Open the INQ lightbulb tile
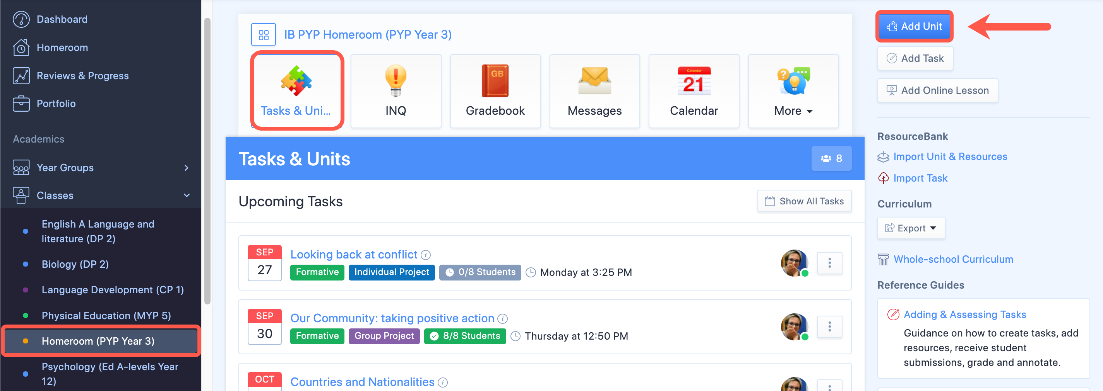The height and width of the screenshot is (391, 1103). (396, 90)
